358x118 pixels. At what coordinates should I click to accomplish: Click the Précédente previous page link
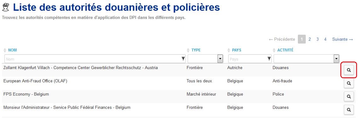[x=282, y=39]
